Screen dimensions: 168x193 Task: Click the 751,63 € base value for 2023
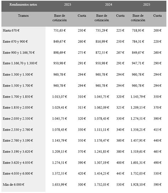click(x=60, y=30)
